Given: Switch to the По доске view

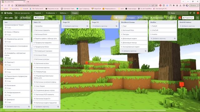Looking at the screenshot, I should 39,18.
